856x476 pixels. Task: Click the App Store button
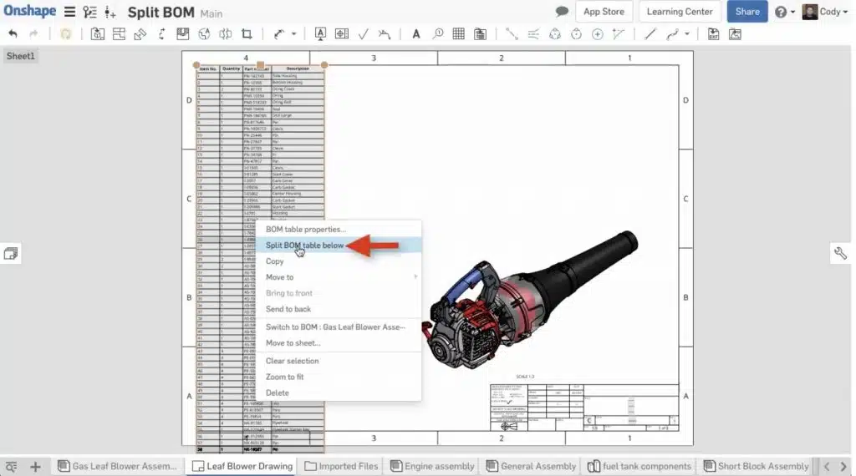point(604,12)
